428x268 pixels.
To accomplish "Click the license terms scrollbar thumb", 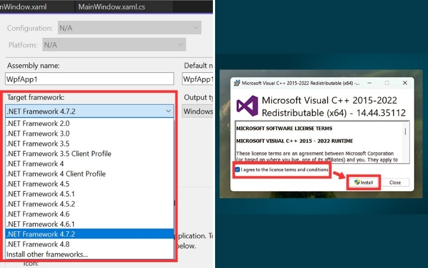I will pos(406,131).
